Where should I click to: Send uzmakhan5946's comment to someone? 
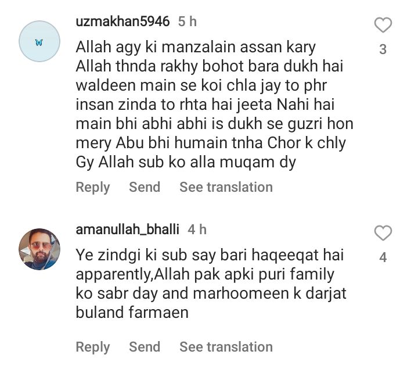(x=145, y=187)
